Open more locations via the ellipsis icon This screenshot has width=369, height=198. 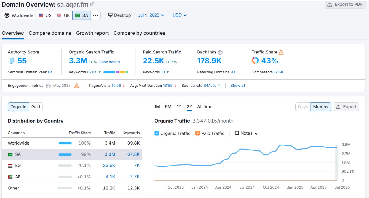point(96,15)
